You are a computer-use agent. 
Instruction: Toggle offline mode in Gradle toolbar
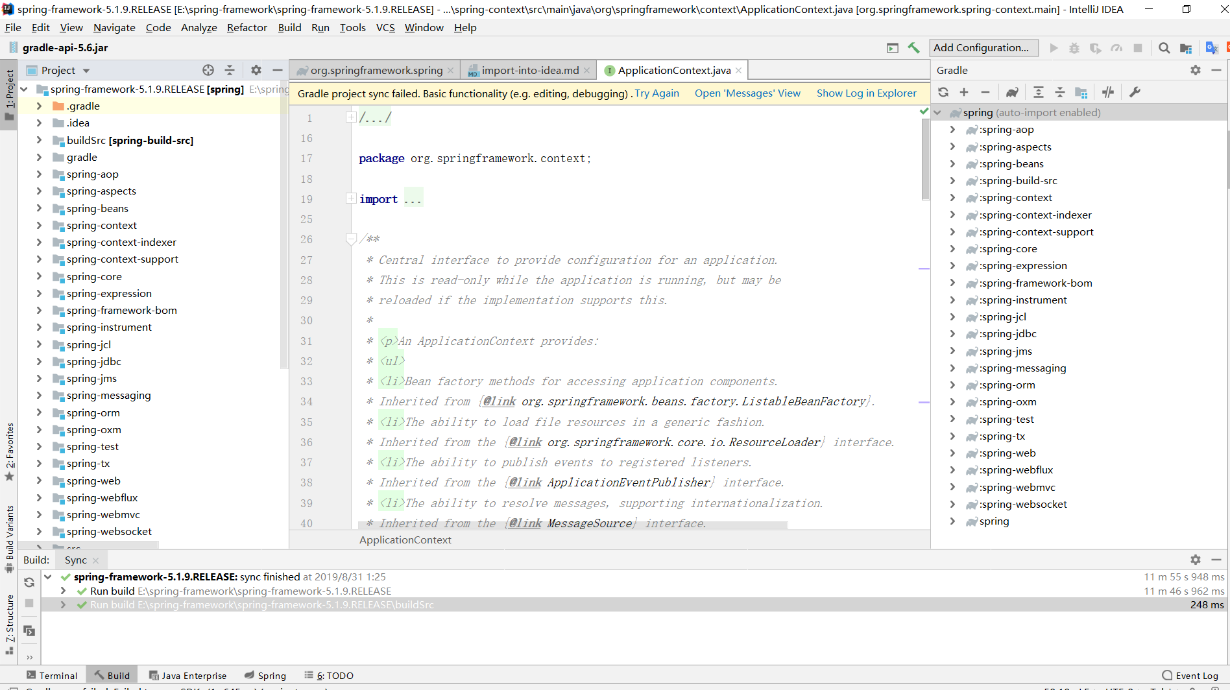coord(1108,92)
